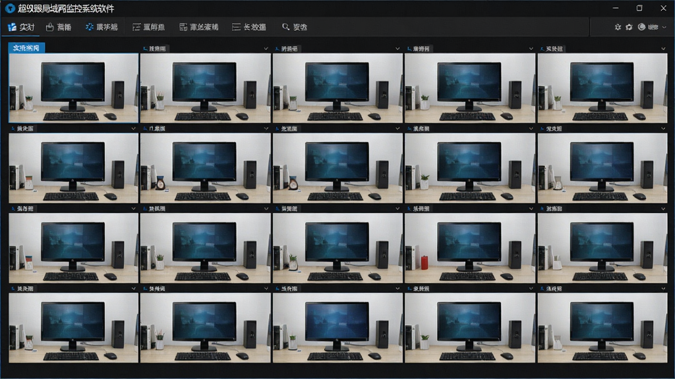
Task: Click header icon of row two, first tile
Action: click(x=13, y=128)
